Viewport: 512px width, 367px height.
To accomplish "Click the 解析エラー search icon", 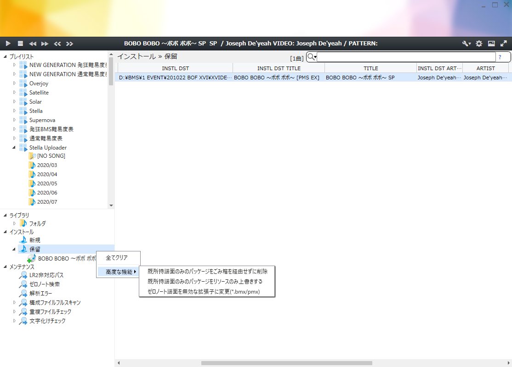I will tap(23, 294).
